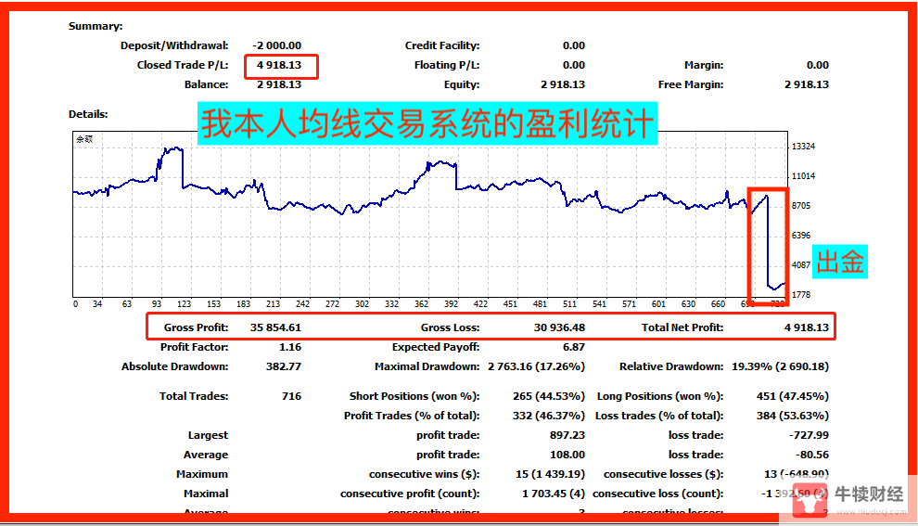Screen dimensions: 918x526
Task: Click consecutive wins value 15 (1 439.19)
Action: pos(550,474)
